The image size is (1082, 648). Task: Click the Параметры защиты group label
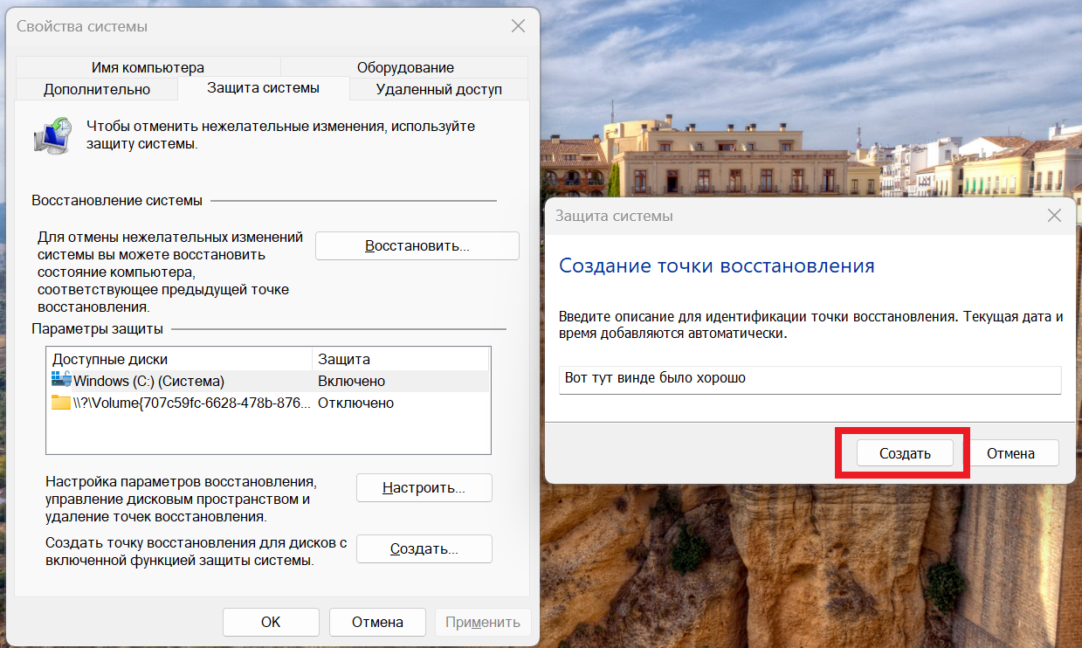click(97, 329)
